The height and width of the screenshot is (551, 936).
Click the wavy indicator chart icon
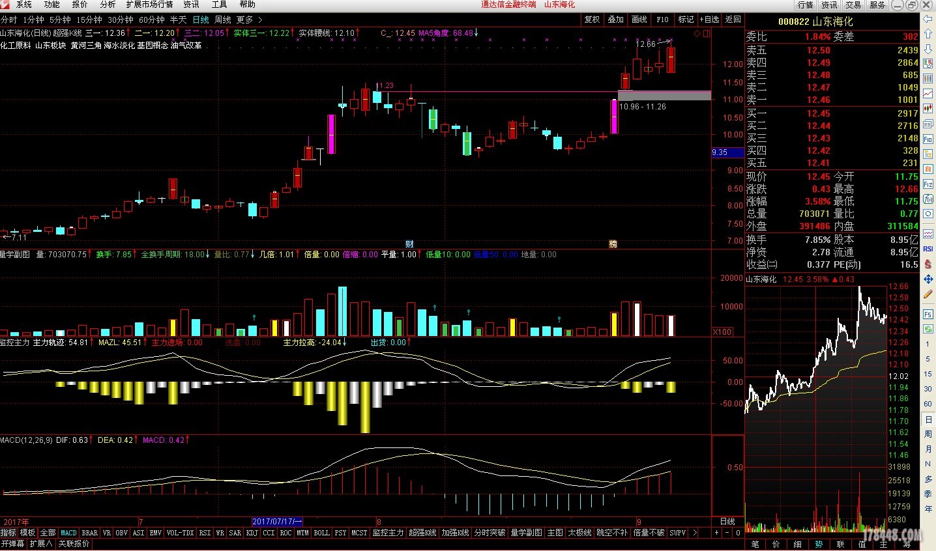pos(928,234)
